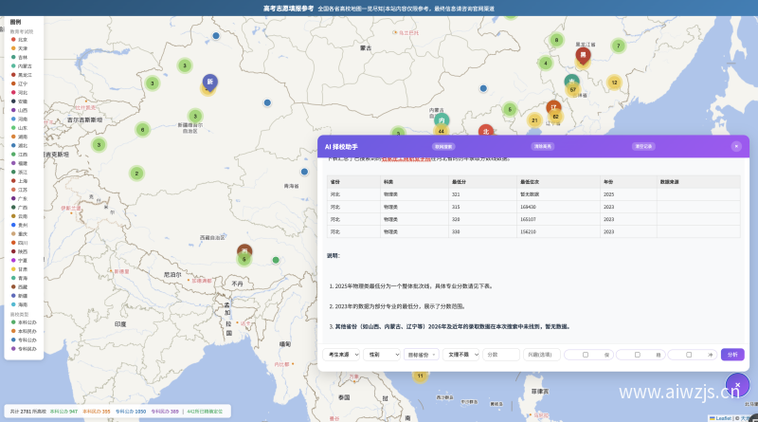The width and height of the screenshot is (758, 422).
Task: Click 本科公办 947 in bottom stats bar
Action: (x=63, y=412)
